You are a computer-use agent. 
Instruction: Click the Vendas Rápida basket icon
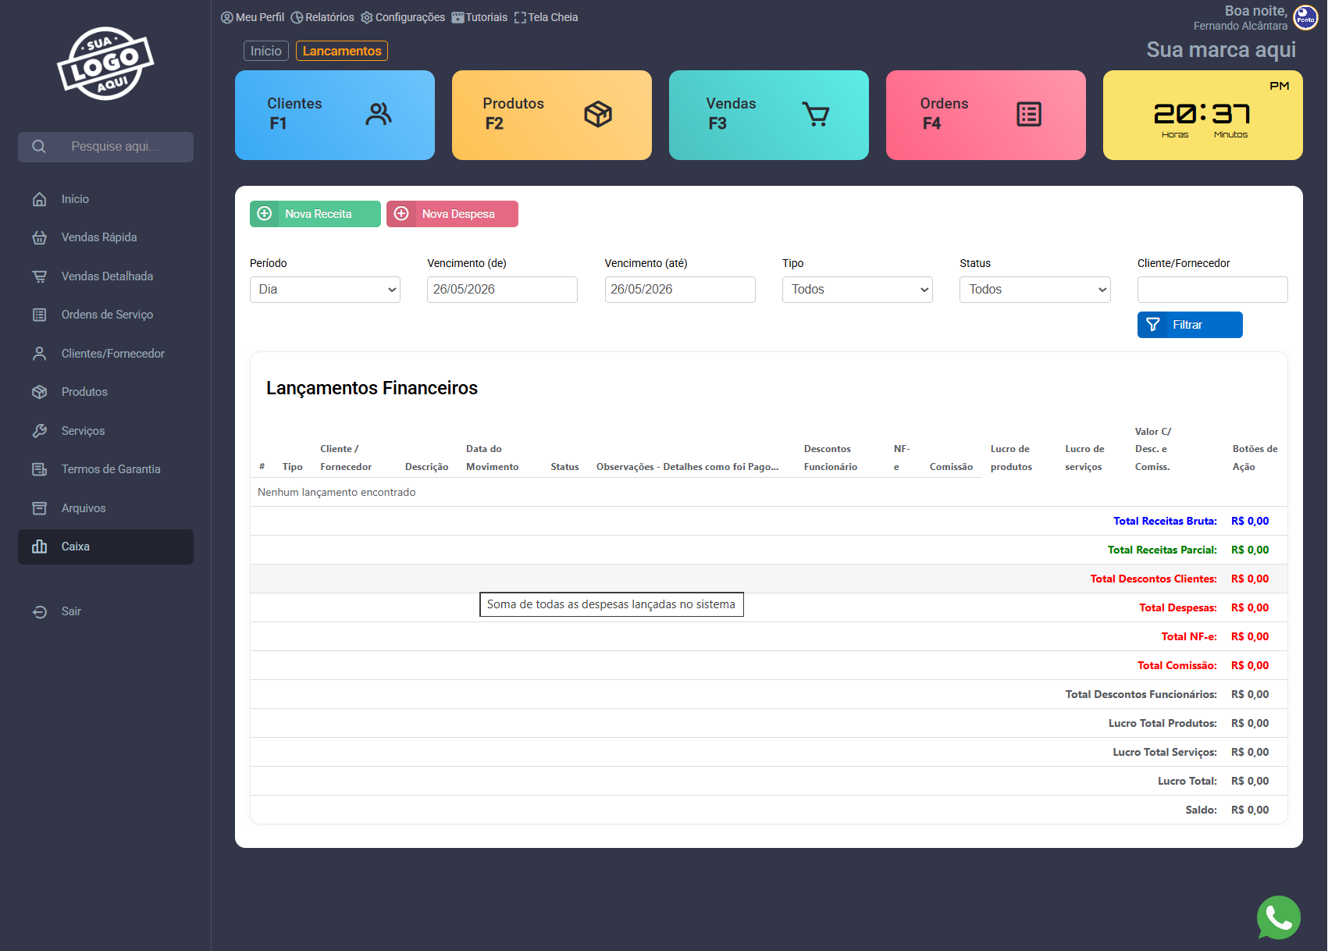click(40, 237)
